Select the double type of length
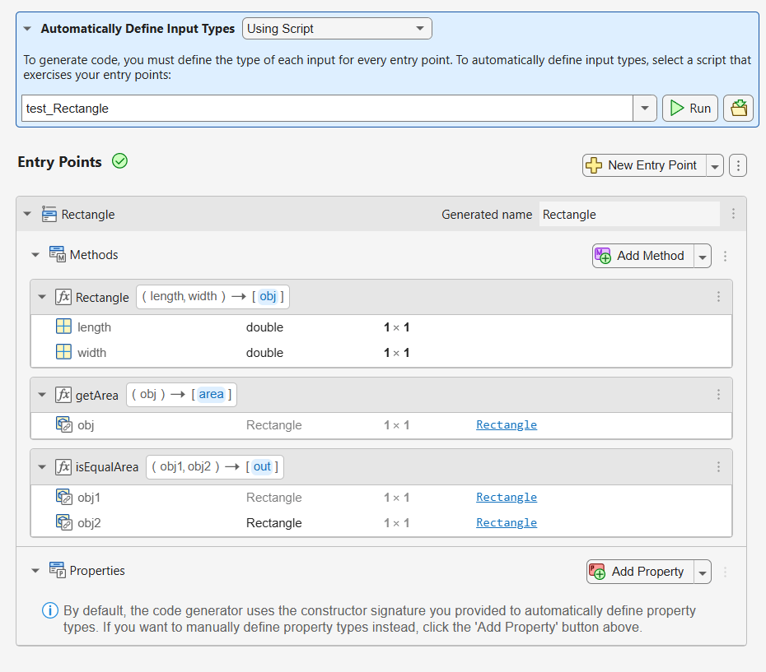The image size is (766, 672). point(264,327)
